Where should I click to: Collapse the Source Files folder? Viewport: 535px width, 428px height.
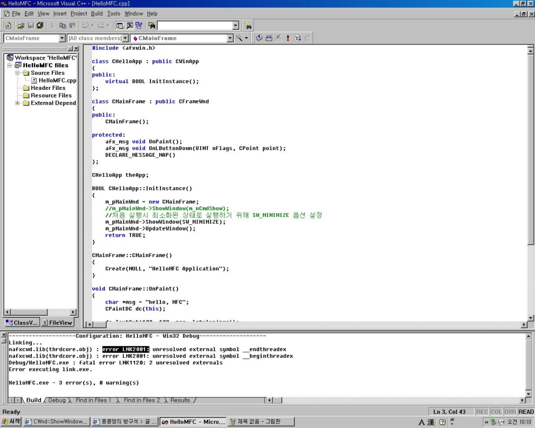coord(17,73)
